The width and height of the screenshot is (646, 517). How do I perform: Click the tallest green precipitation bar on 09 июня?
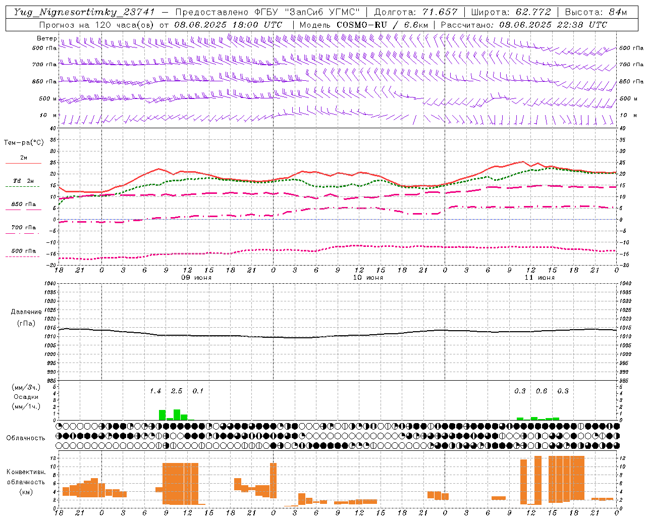(x=177, y=415)
